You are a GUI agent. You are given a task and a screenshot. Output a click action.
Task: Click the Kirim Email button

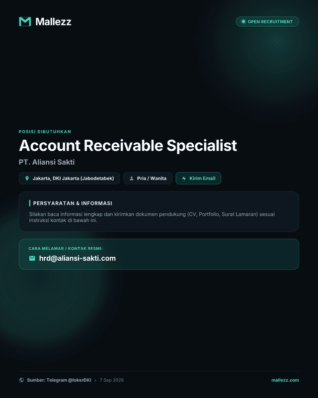198,178
